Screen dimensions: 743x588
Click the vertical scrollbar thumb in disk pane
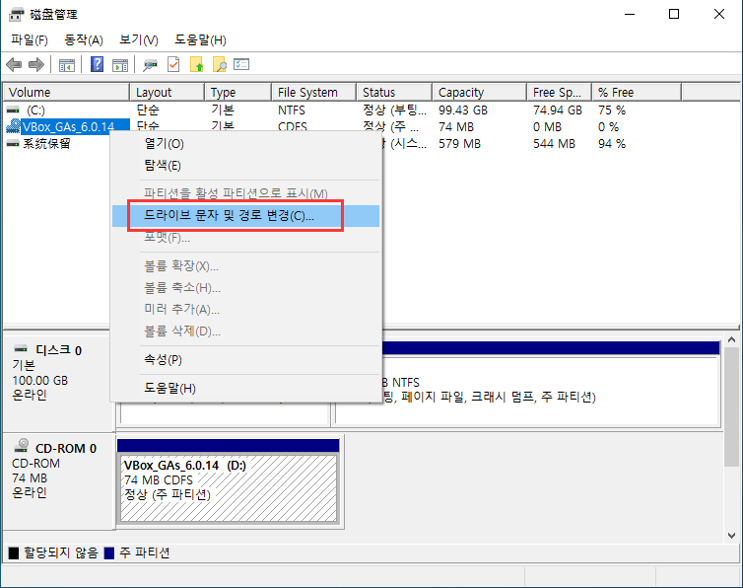731,406
